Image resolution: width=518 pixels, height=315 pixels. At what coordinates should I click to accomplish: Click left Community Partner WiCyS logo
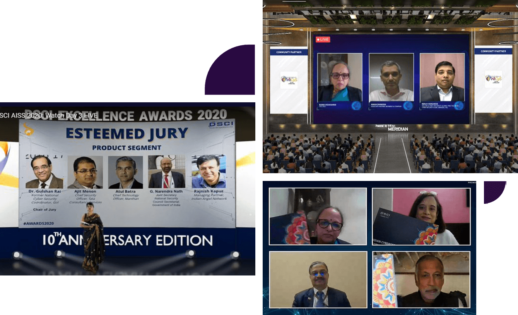click(289, 79)
